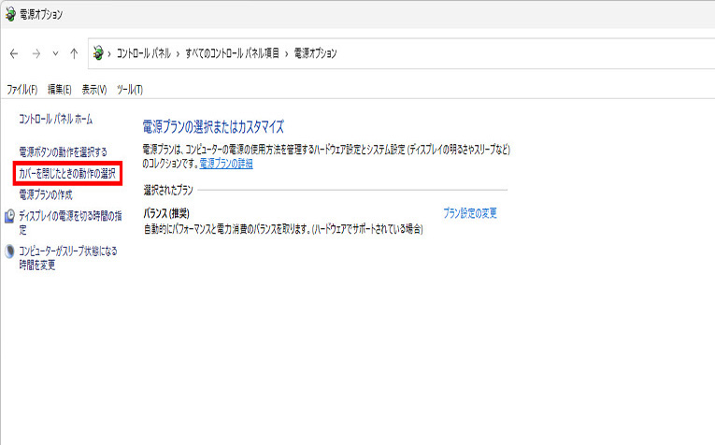Open the recent locations dropdown arrow

coord(55,53)
